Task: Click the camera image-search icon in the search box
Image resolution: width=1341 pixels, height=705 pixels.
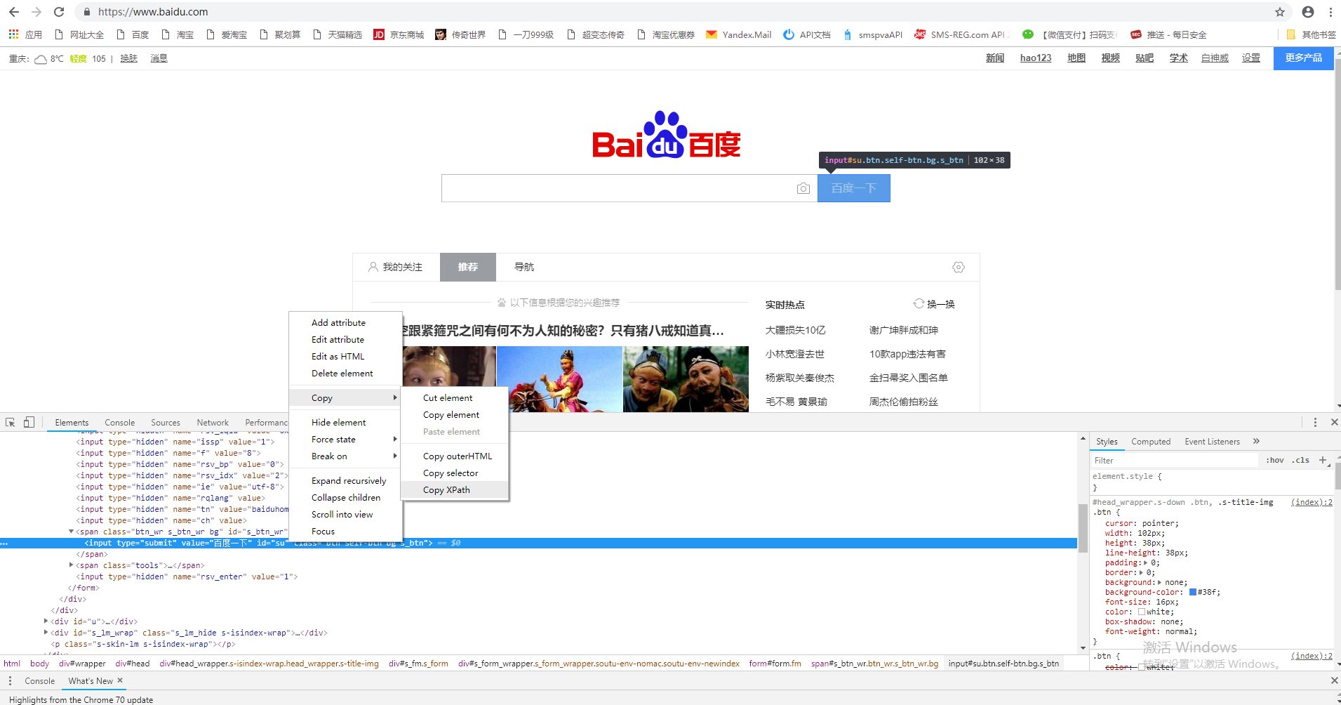Action: pyautogui.click(x=803, y=188)
